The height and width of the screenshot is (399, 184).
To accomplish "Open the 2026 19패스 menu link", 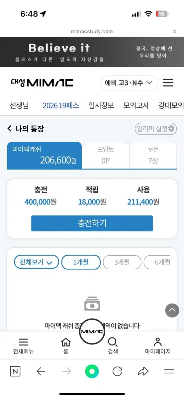I will pyautogui.click(x=61, y=105).
